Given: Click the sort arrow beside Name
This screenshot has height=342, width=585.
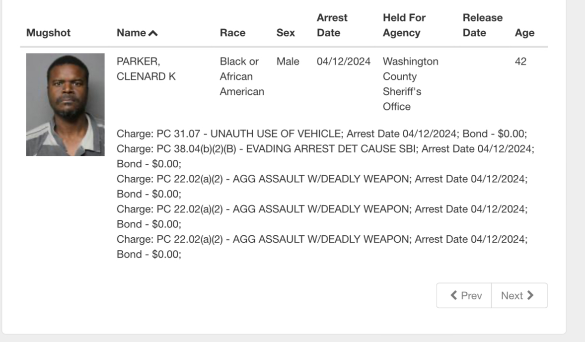Looking at the screenshot, I should [153, 33].
